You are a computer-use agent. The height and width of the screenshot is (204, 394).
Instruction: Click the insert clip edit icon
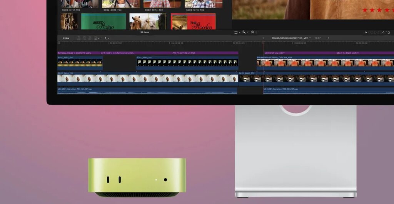(x=84, y=38)
